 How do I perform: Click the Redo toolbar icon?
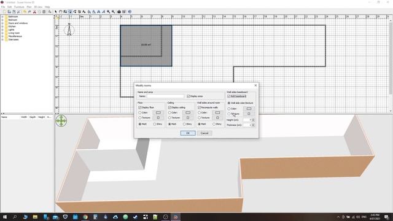click(x=29, y=12)
